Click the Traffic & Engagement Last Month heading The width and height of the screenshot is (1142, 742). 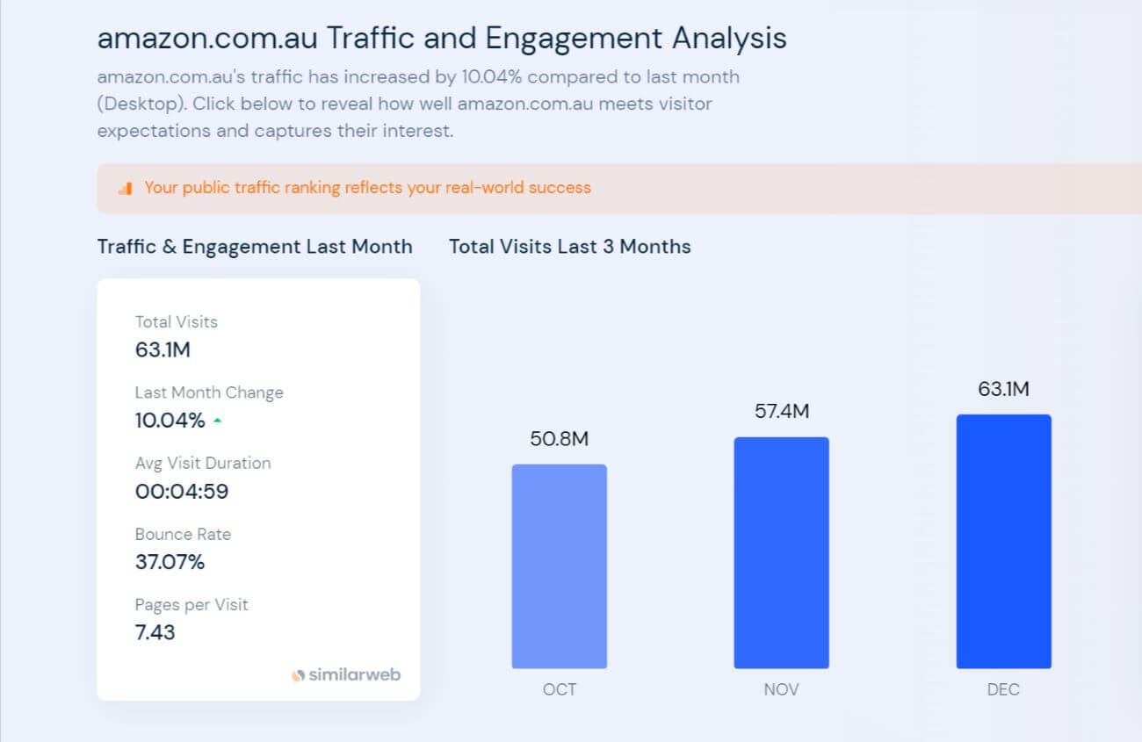255,247
